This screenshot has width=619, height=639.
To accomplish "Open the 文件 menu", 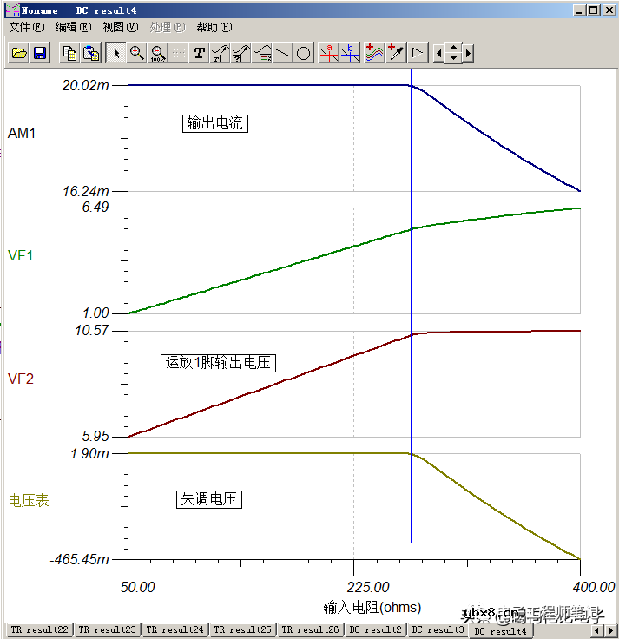I will [26, 27].
